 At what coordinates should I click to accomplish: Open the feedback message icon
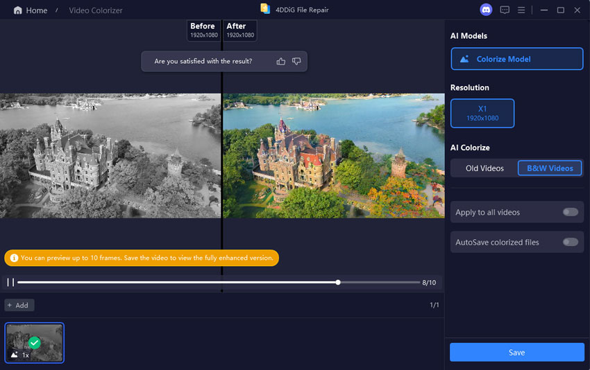[505, 10]
